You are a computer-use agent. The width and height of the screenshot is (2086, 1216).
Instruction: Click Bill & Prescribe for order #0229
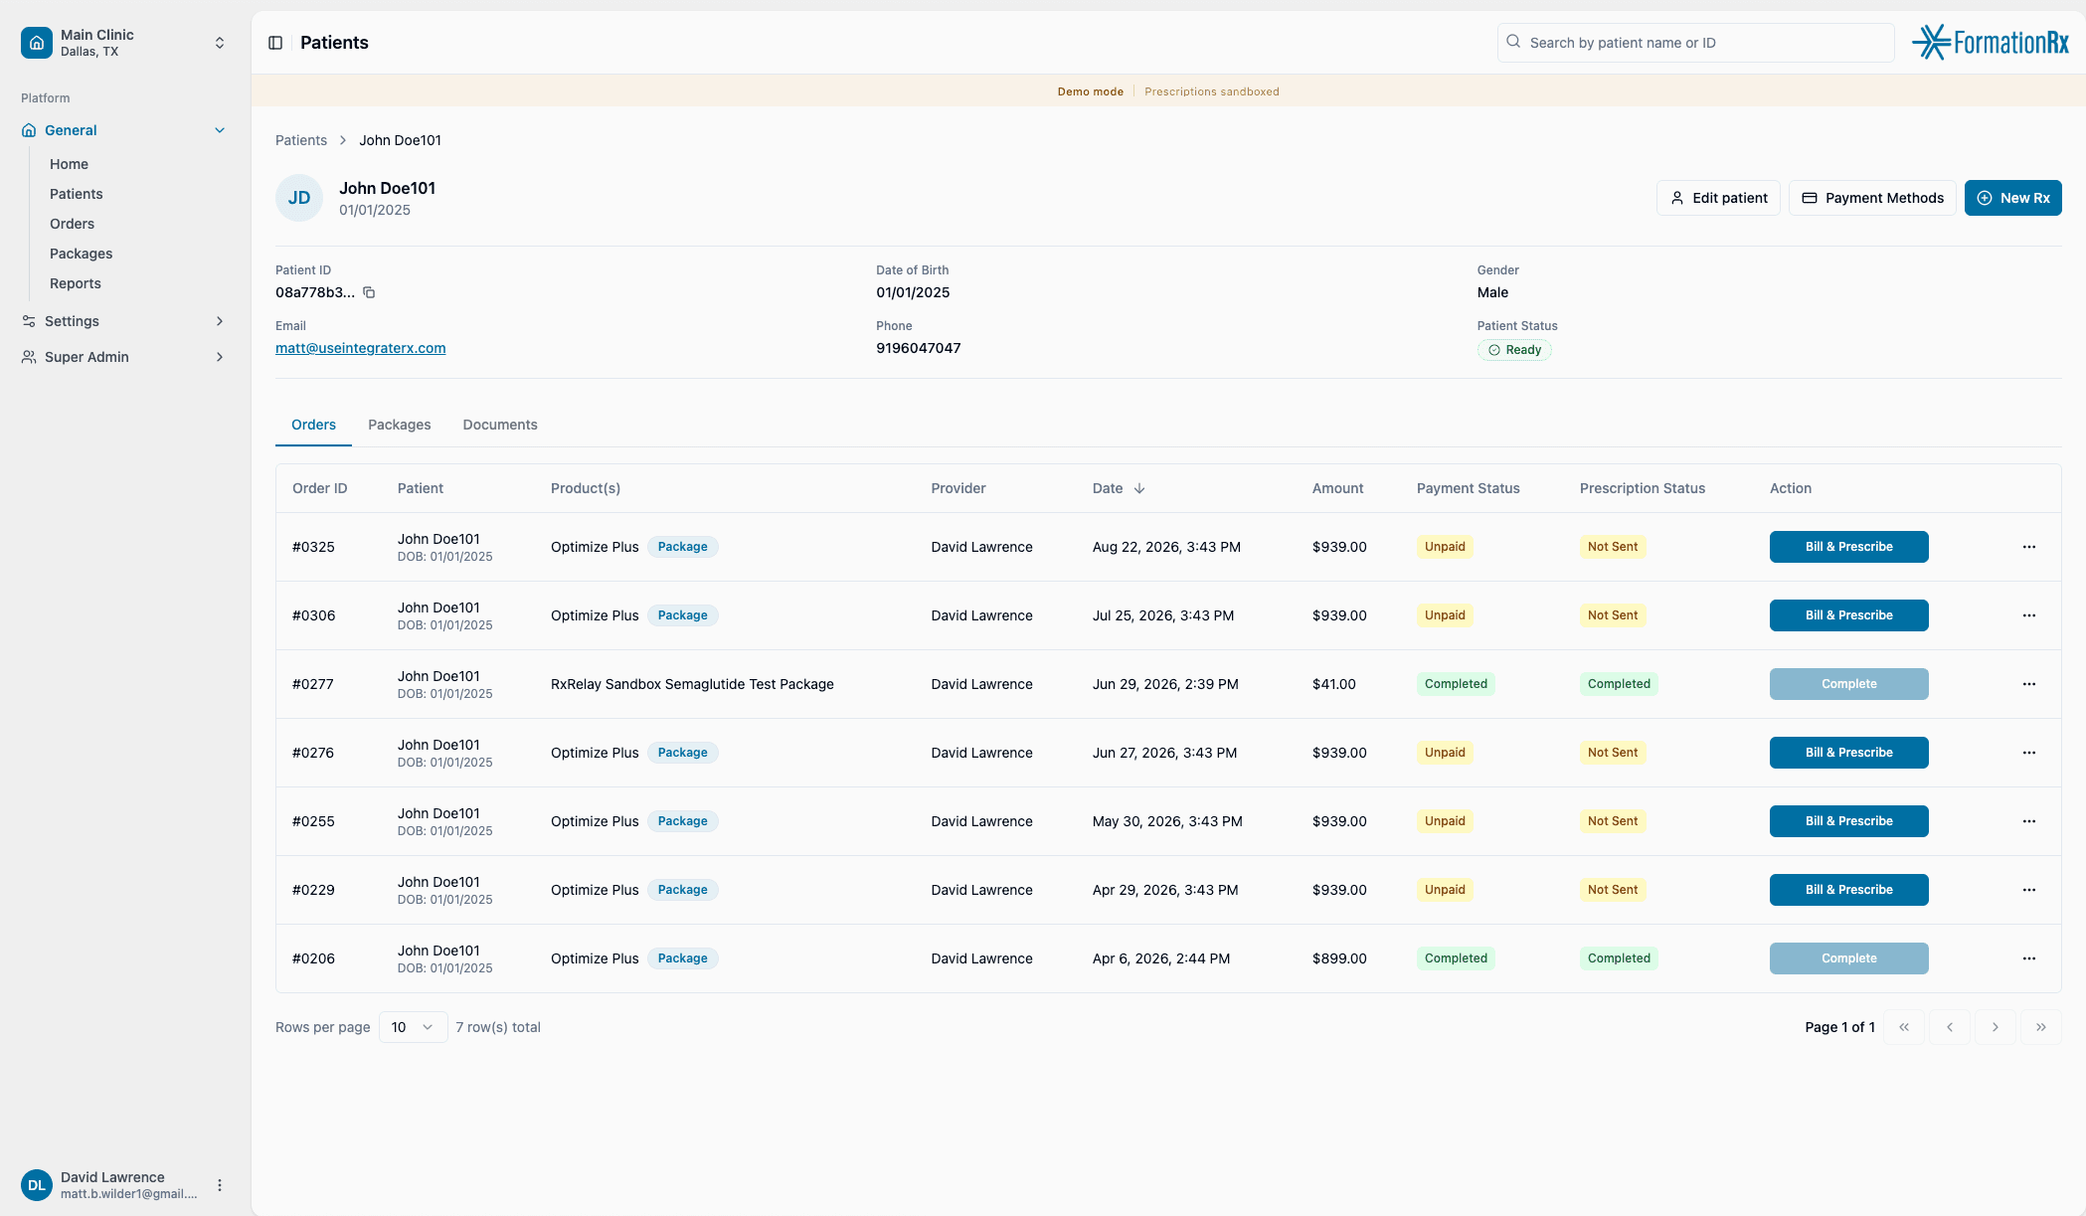(x=1848, y=890)
